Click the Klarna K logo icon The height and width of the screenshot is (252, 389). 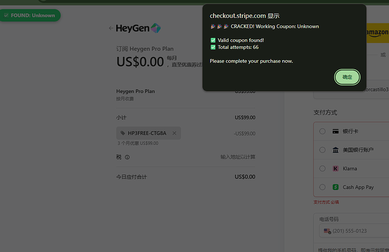tap(335, 169)
